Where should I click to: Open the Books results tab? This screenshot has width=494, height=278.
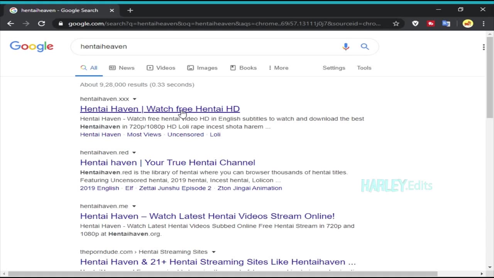click(x=244, y=68)
